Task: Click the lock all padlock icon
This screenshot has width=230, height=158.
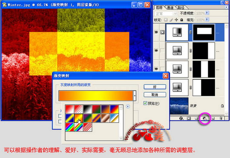Action: coord(182,20)
